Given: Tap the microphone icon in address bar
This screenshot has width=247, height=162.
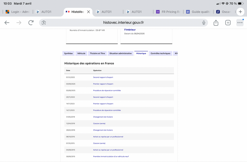Looking at the screenshot, I should coord(204,23).
